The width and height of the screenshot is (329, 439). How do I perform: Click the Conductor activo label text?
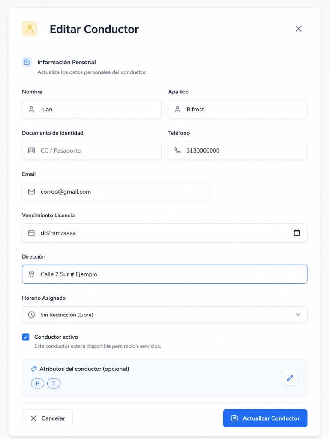coord(56,337)
